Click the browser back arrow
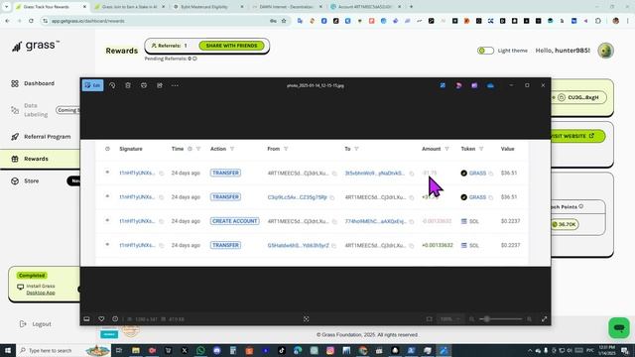Viewport: 635px width, 357px height. (7, 21)
